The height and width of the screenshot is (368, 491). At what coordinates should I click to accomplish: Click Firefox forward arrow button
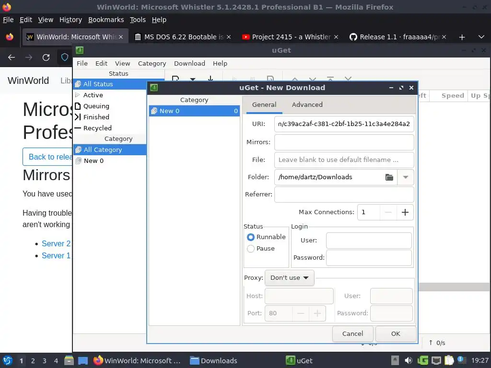click(29, 57)
